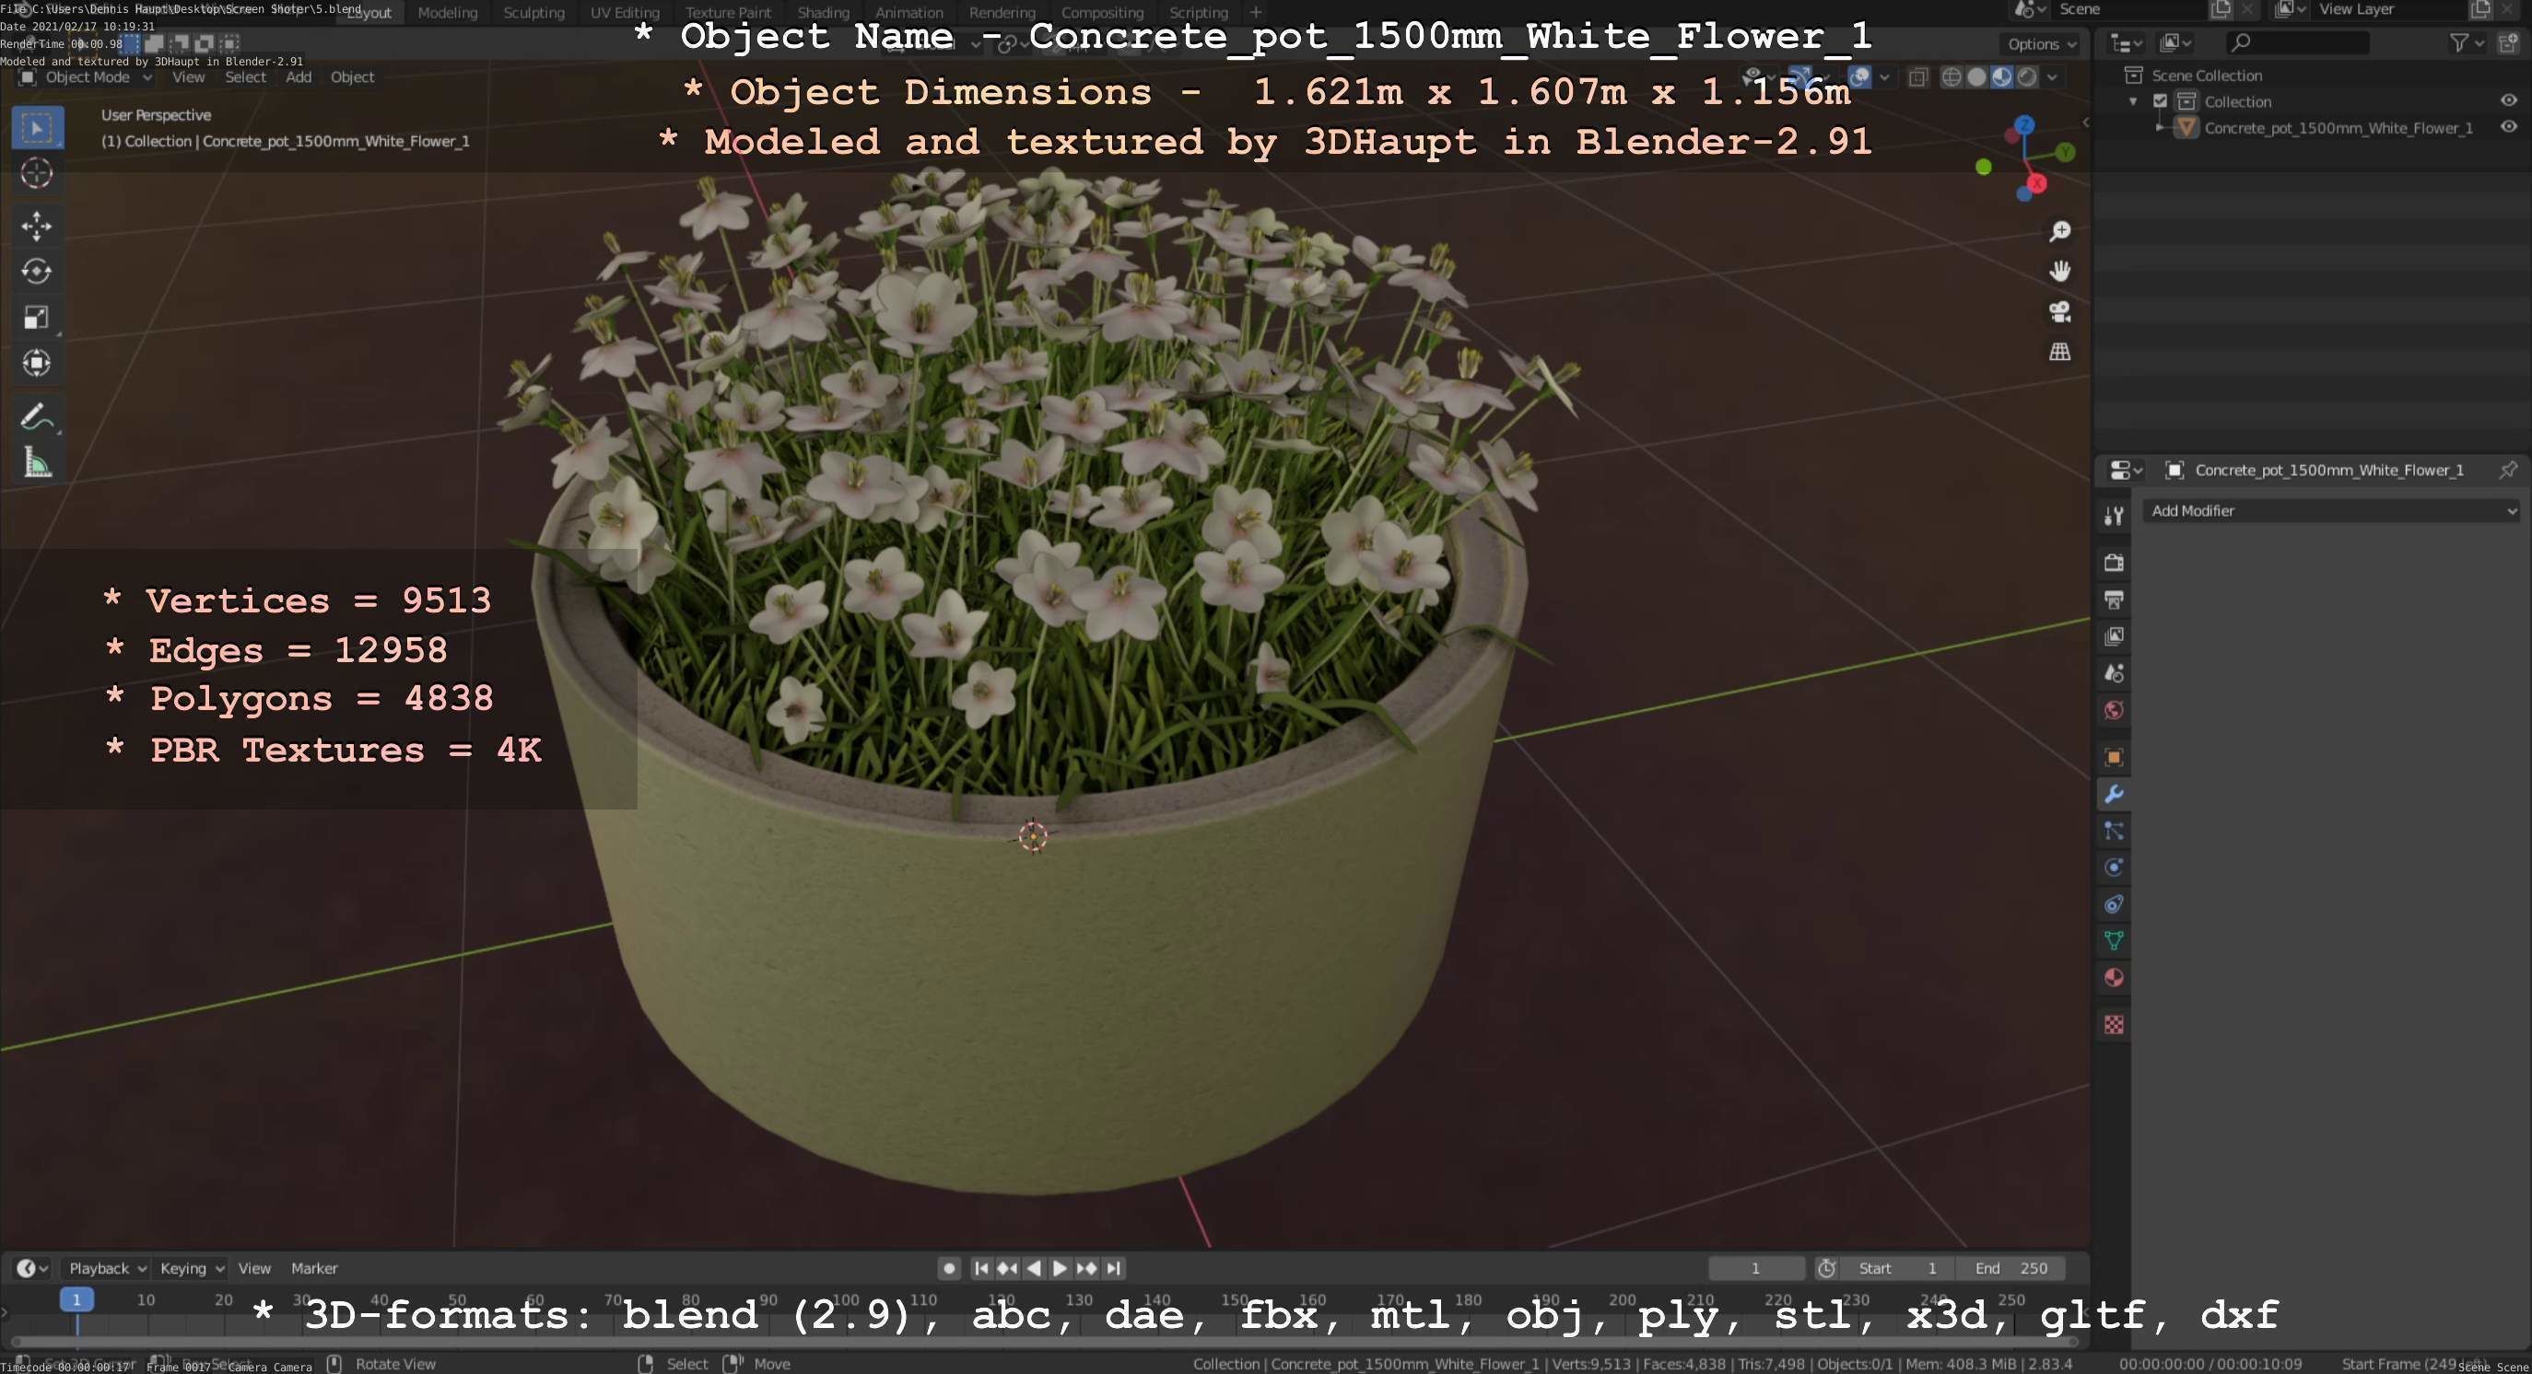This screenshot has height=1374, width=2532.
Task: Open World properties tab
Action: pos(2114,710)
